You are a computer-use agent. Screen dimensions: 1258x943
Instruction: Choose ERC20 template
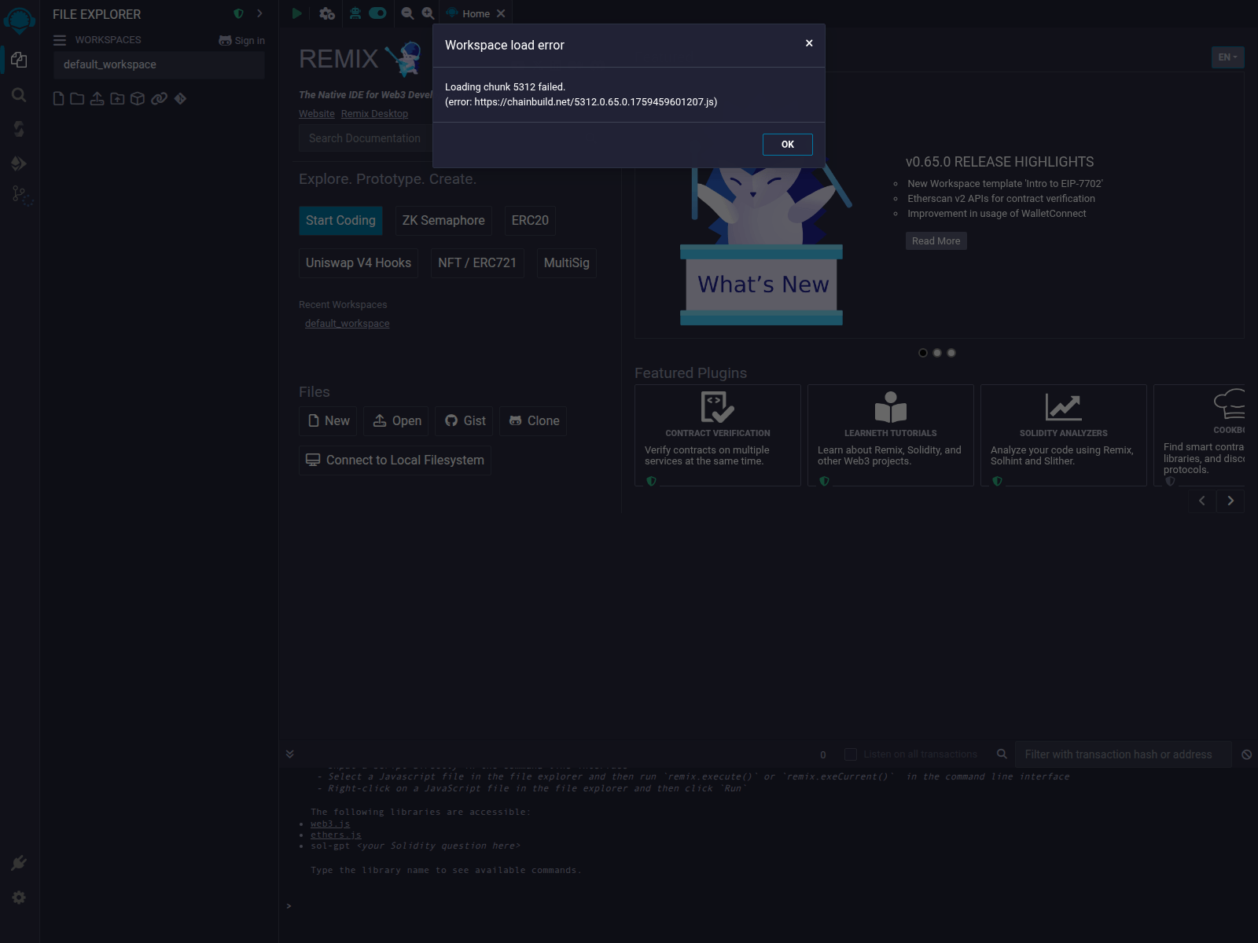[x=530, y=221]
